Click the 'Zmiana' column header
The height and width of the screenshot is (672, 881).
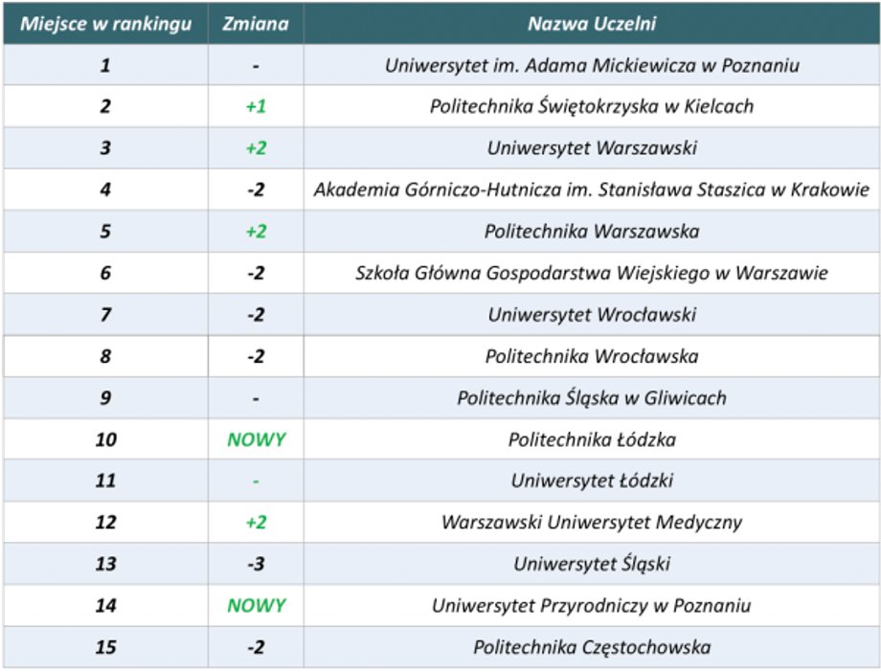click(x=256, y=24)
